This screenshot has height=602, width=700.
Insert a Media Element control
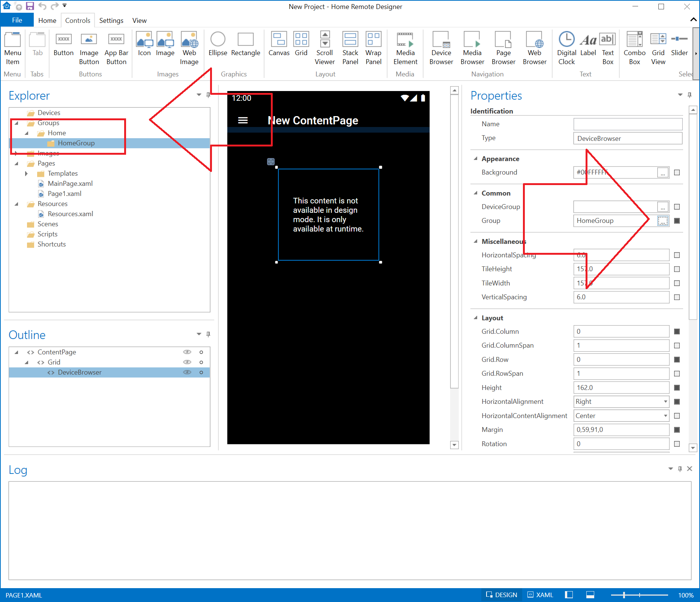405,49
